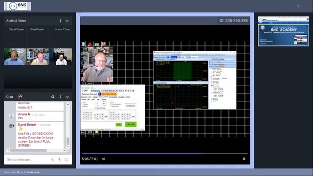The image size is (313, 176).
Task: Click the green 'RF ON' button in Signal Generator
Action: 131,124
